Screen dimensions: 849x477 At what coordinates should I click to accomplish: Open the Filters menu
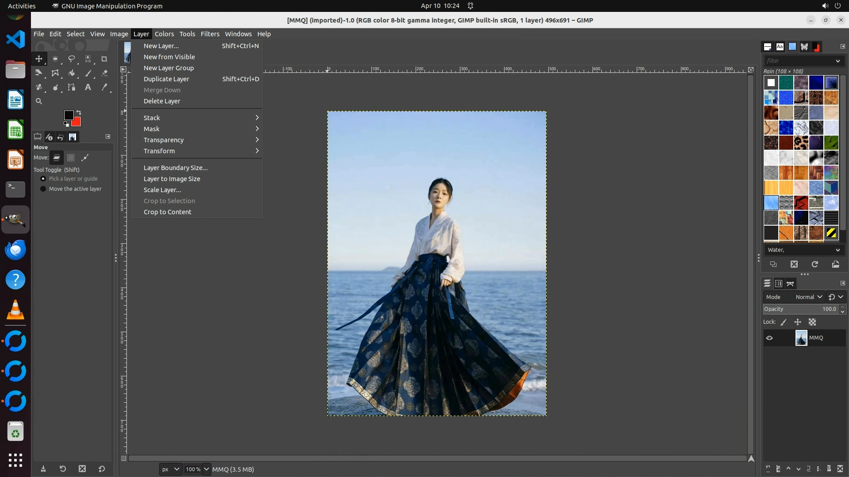[x=210, y=34]
